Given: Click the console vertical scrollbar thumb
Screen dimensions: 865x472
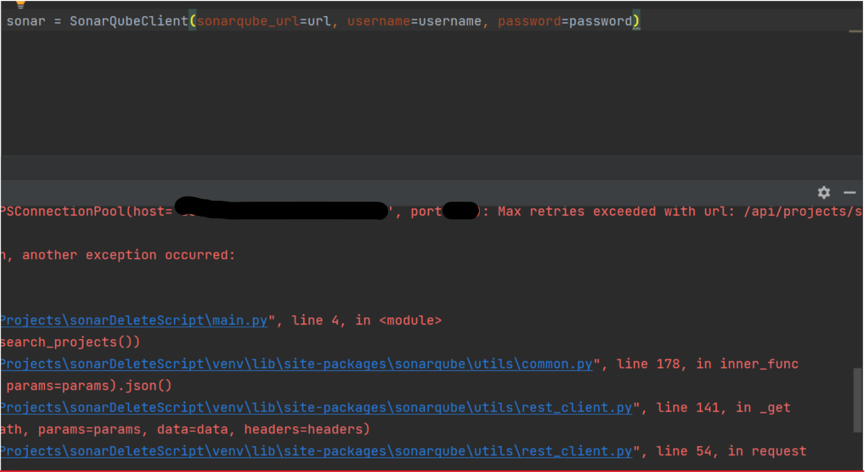Looking at the screenshot, I should coord(858,400).
